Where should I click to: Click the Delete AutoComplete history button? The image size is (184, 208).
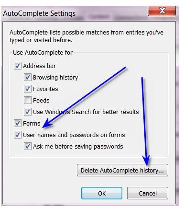point(122,170)
